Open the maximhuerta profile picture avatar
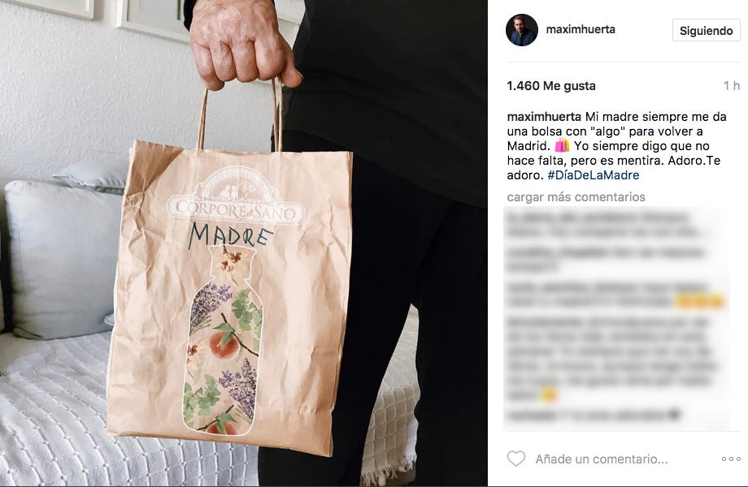This screenshot has width=748, height=487. coord(522,30)
